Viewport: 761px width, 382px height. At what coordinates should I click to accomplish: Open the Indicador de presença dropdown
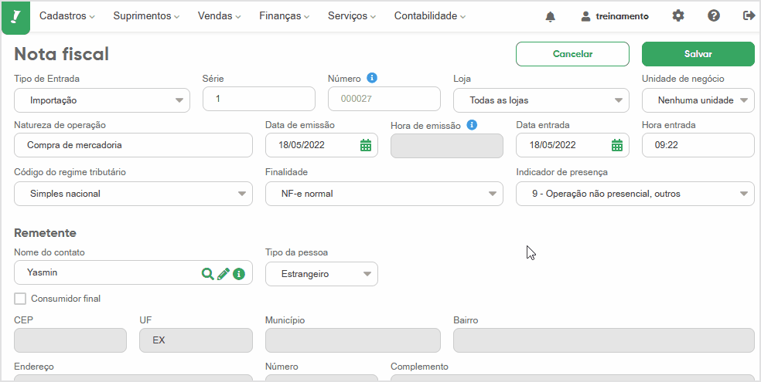pos(635,194)
